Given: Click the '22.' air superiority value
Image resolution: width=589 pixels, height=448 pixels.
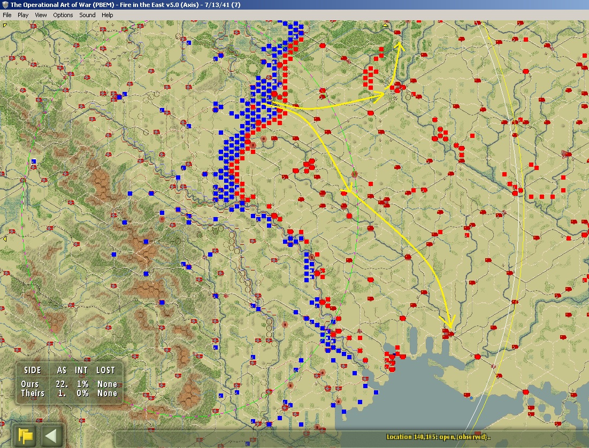Looking at the screenshot, I should tap(62, 384).
